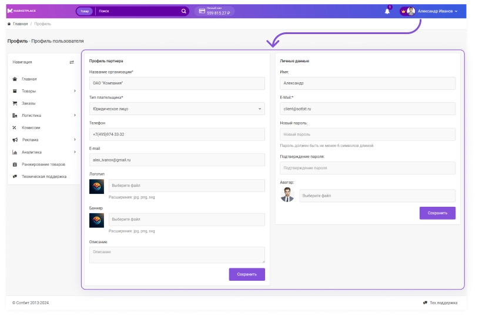The image size is (479, 316).
Task: Open Техническая поддержка menu item
Action: pyautogui.click(x=44, y=176)
